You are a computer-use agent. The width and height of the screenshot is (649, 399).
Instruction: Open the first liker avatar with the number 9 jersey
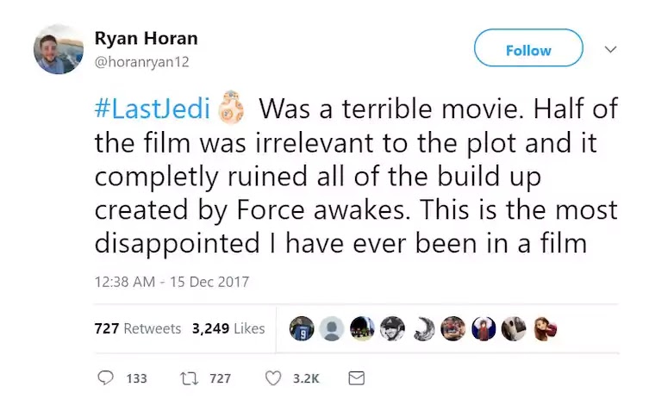(302, 328)
